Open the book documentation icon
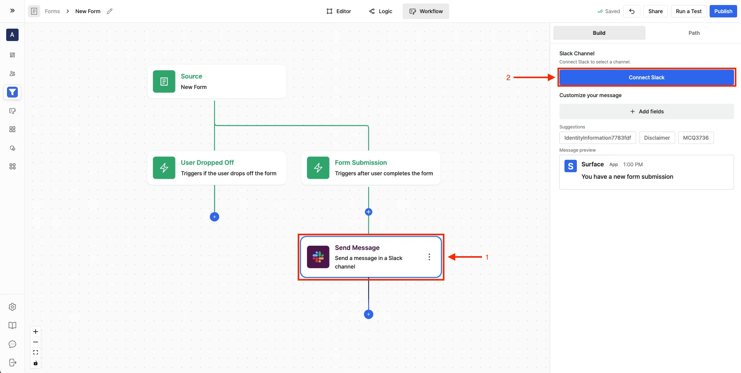This screenshot has height=373, width=741. (x=12, y=325)
